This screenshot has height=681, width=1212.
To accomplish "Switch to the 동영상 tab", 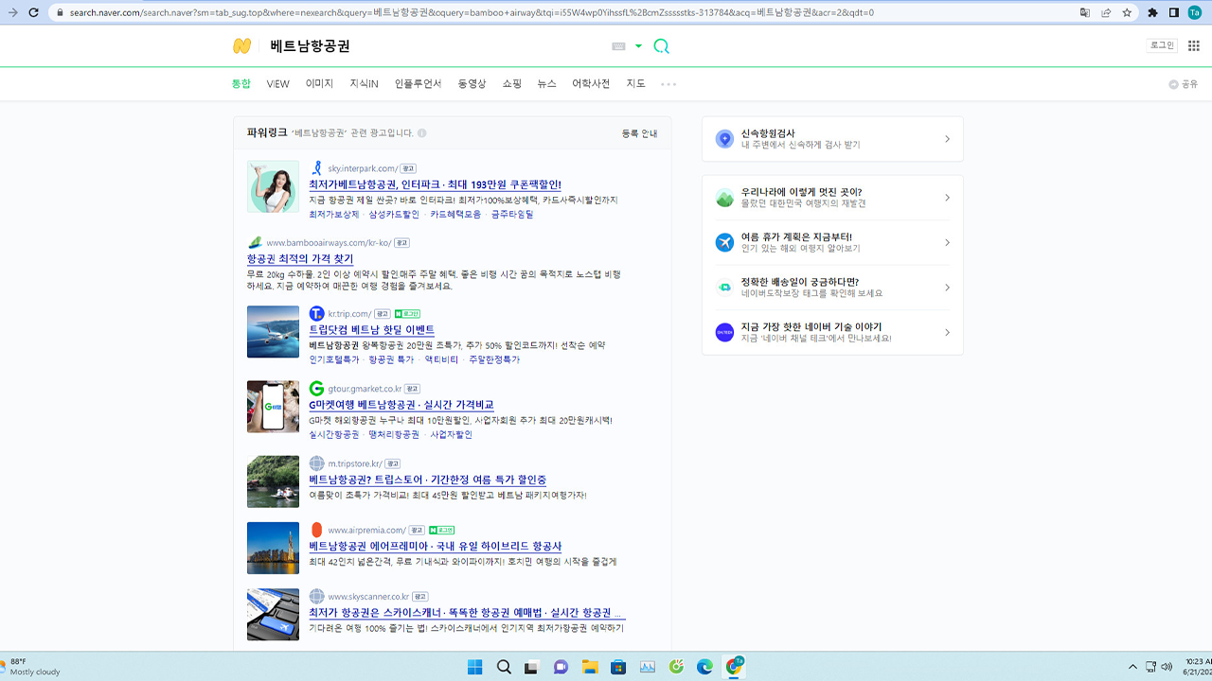I will 472,84.
